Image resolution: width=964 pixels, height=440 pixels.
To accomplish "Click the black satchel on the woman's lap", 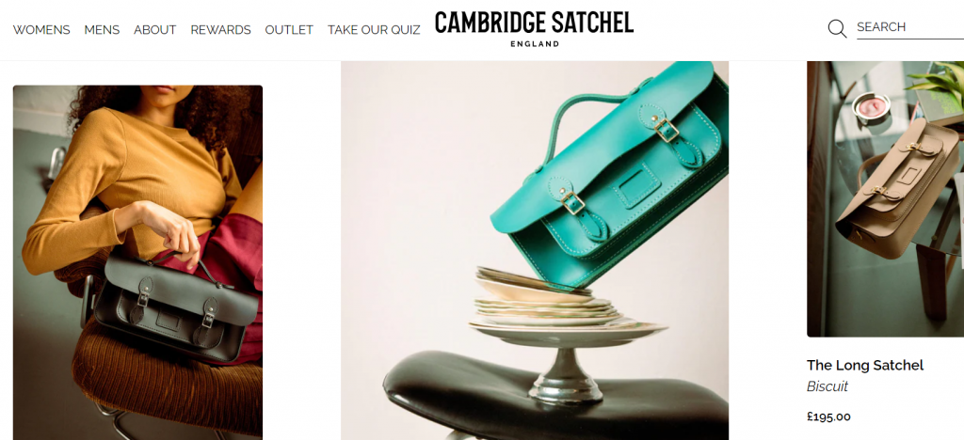I will (175, 308).
